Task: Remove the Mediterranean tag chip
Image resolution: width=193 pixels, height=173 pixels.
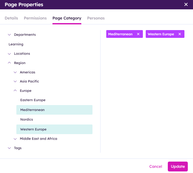Action: pyautogui.click(x=138, y=34)
